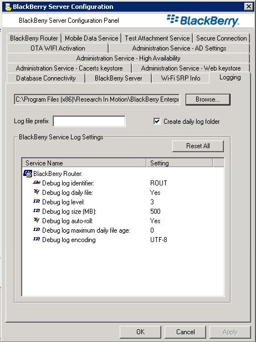Select Administration Service - AD Settings tab
The height and width of the screenshot is (342, 256).
click(179, 48)
